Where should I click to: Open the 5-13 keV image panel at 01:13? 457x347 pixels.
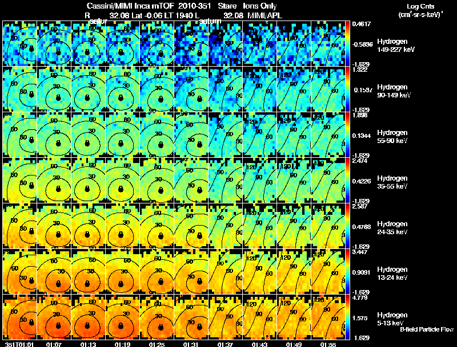[89, 317]
